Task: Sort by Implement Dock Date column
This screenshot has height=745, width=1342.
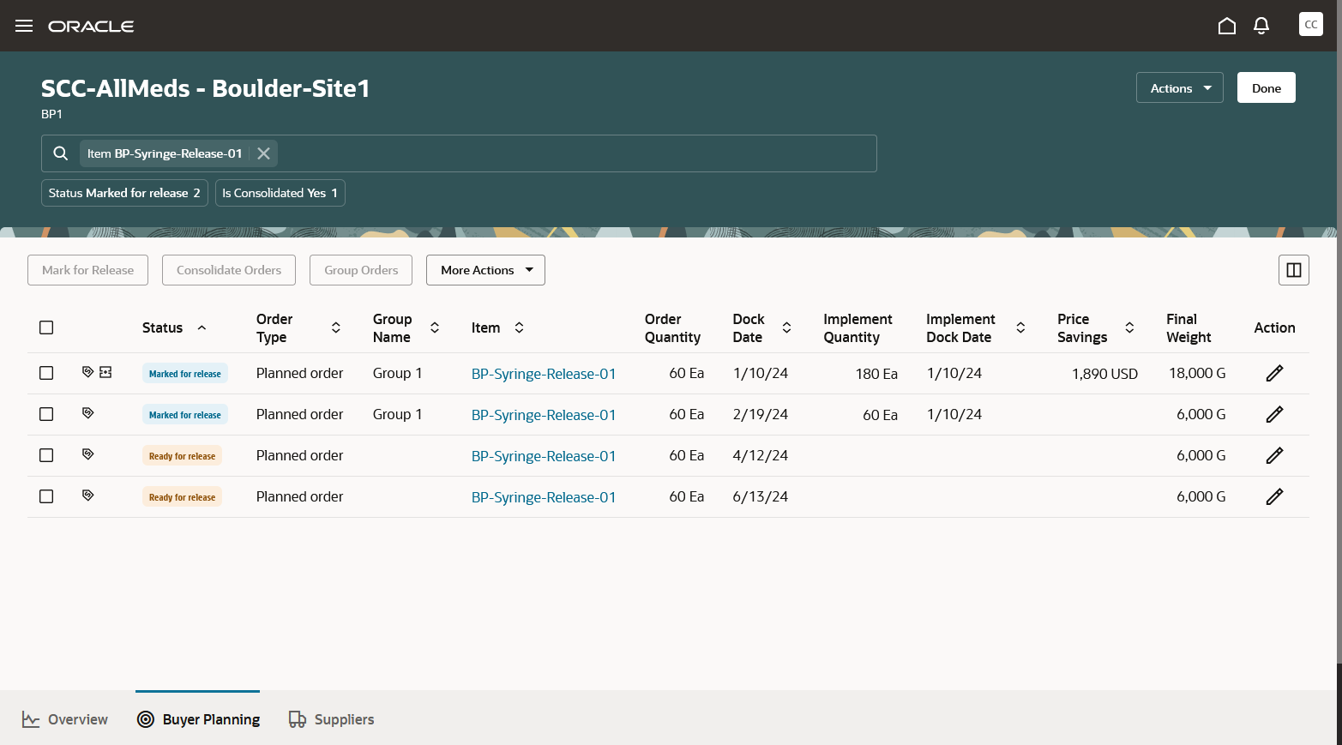Action: click(x=1021, y=327)
